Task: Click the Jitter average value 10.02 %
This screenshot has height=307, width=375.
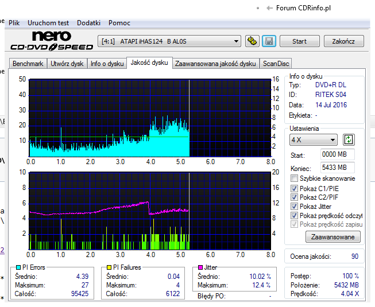Action: pos(260,277)
